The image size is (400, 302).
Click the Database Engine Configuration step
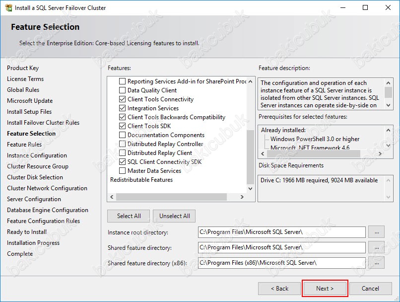coord(48,210)
